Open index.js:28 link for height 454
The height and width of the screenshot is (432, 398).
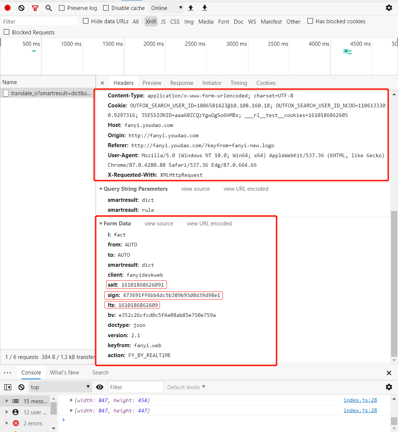click(x=360, y=400)
